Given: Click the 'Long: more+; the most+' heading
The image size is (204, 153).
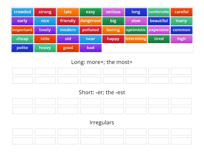Looking at the screenshot, I should (102, 62).
